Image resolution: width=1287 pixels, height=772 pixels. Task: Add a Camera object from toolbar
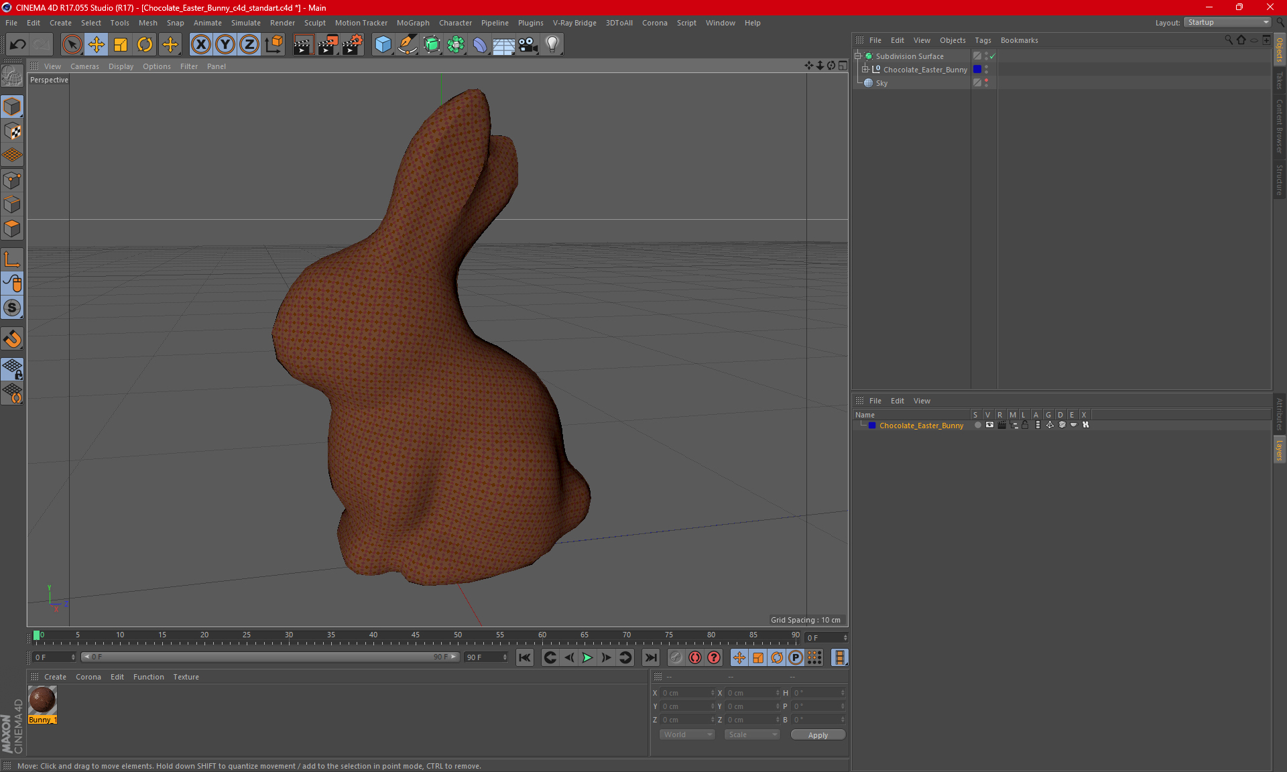[528, 45]
